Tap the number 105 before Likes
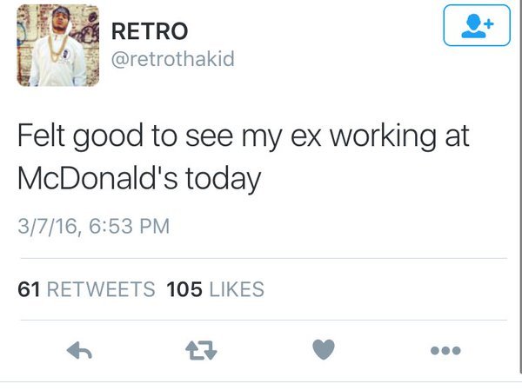 click(183, 288)
